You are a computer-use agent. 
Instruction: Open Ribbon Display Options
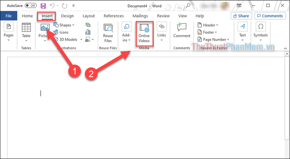point(239,6)
